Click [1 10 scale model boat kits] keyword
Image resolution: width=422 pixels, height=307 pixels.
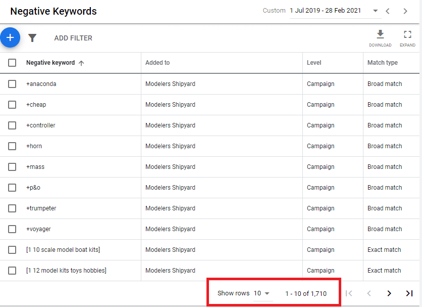pyautogui.click(x=63, y=250)
